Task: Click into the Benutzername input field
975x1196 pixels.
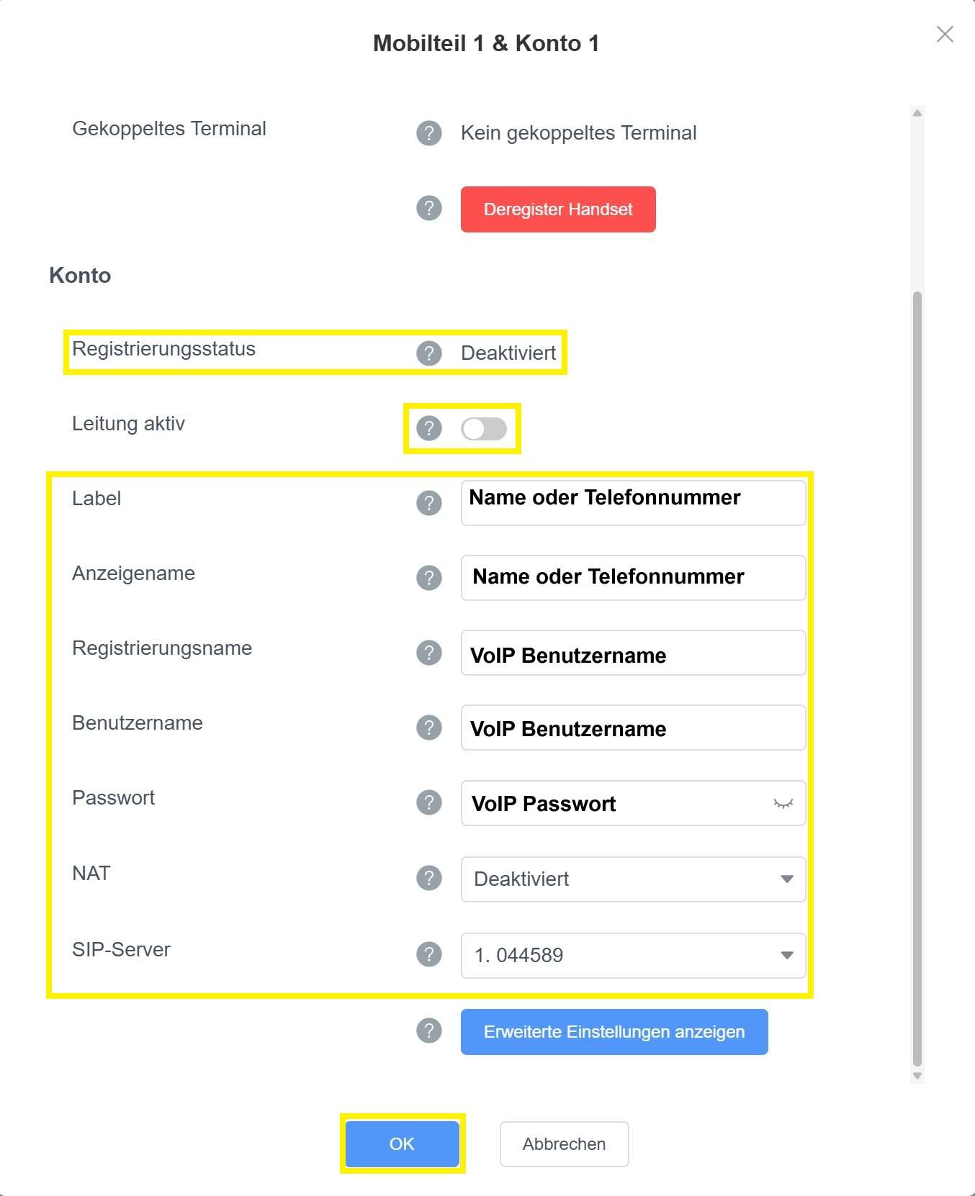Action: [633, 728]
